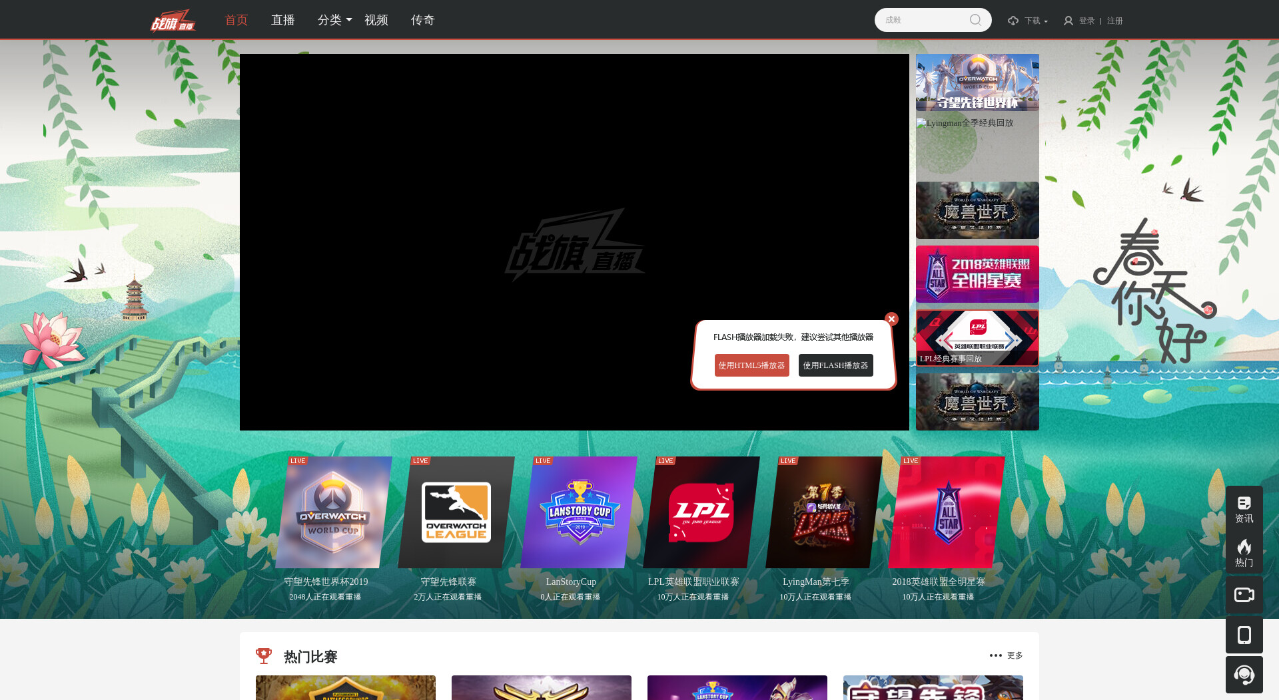The height and width of the screenshot is (700, 1279).
Task: Select Lyingman全季经典回放 sidebar item
Action: 977,146
